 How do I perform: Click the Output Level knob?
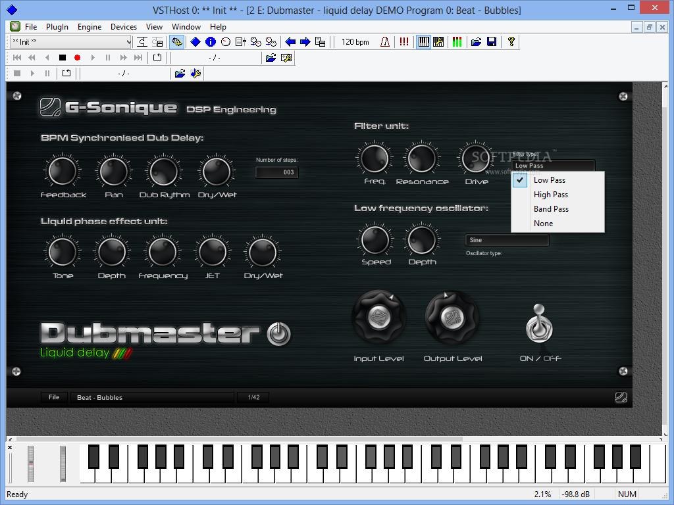[x=452, y=318]
